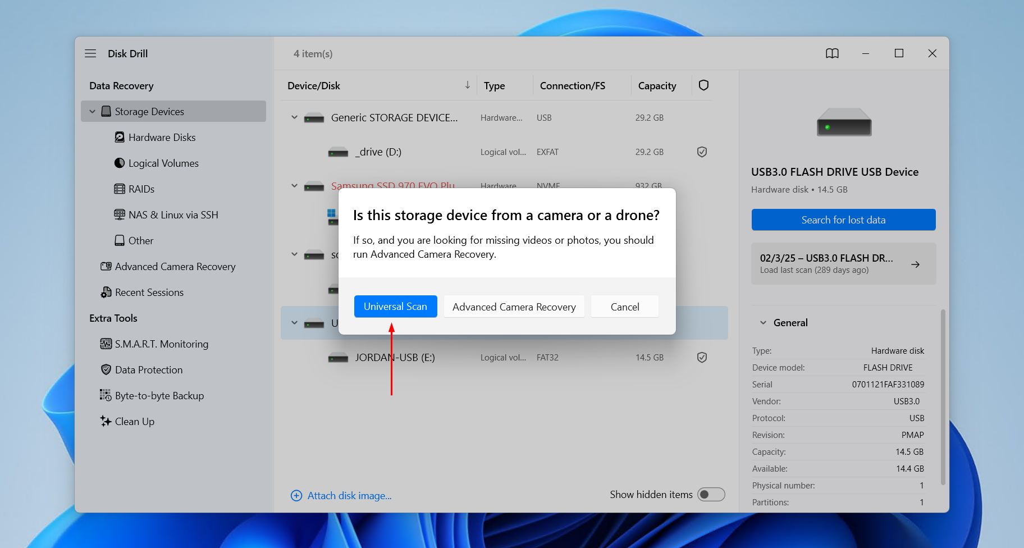1024x548 pixels.
Task: Collapse the Storage Devices tree item
Action: [x=93, y=111]
